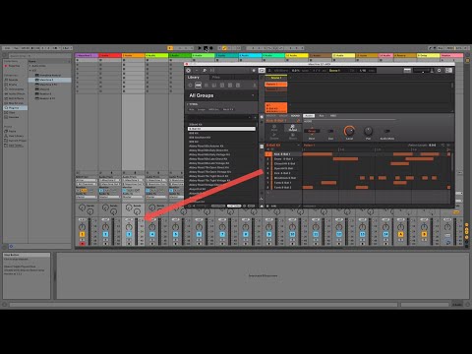The width and height of the screenshot is (472, 354).
Task: Switch to Files tab in Maschine
Action: click(216, 78)
